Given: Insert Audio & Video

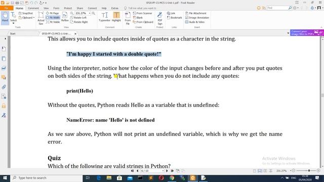Looking at the screenshot, I should (x=195, y=22).
